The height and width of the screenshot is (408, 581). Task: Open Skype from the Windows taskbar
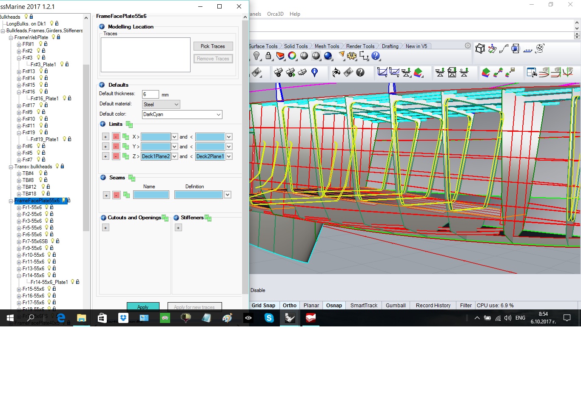click(269, 318)
